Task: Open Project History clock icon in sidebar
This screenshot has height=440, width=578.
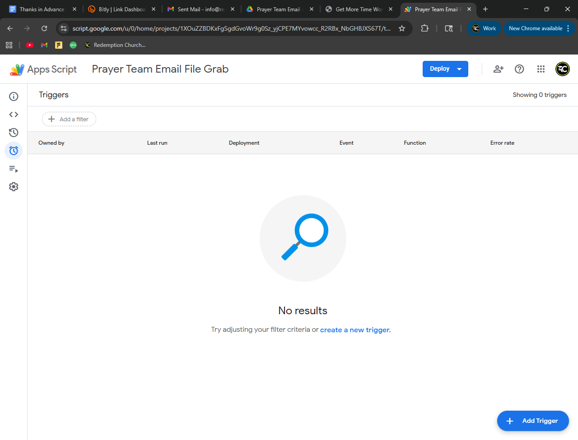Action: click(14, 133)
